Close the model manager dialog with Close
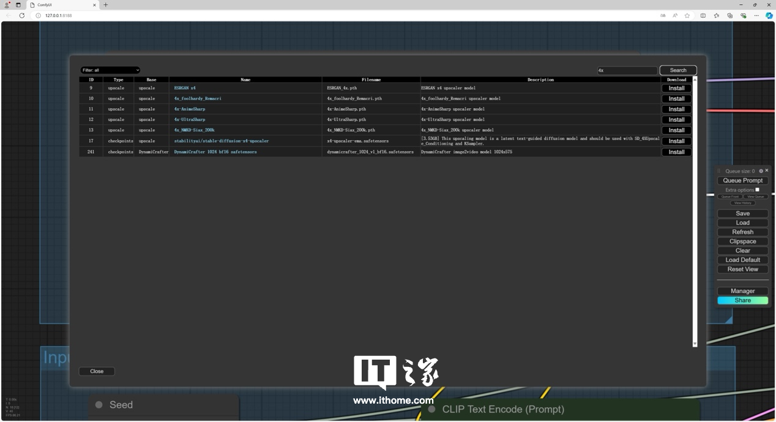The image size is (776, 422). (97, 371)
